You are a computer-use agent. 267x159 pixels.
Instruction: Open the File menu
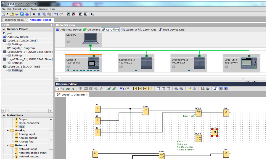4,9
